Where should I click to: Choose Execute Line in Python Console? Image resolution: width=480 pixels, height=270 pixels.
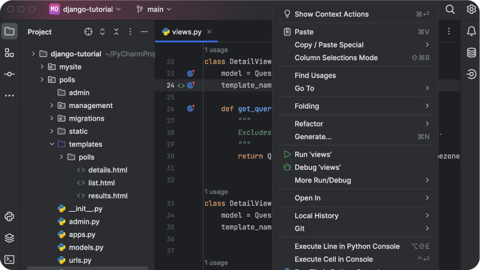pyautogui.click(x=355, y=246)
